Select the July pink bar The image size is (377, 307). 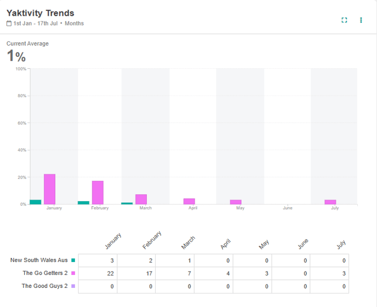pos(330,202)
